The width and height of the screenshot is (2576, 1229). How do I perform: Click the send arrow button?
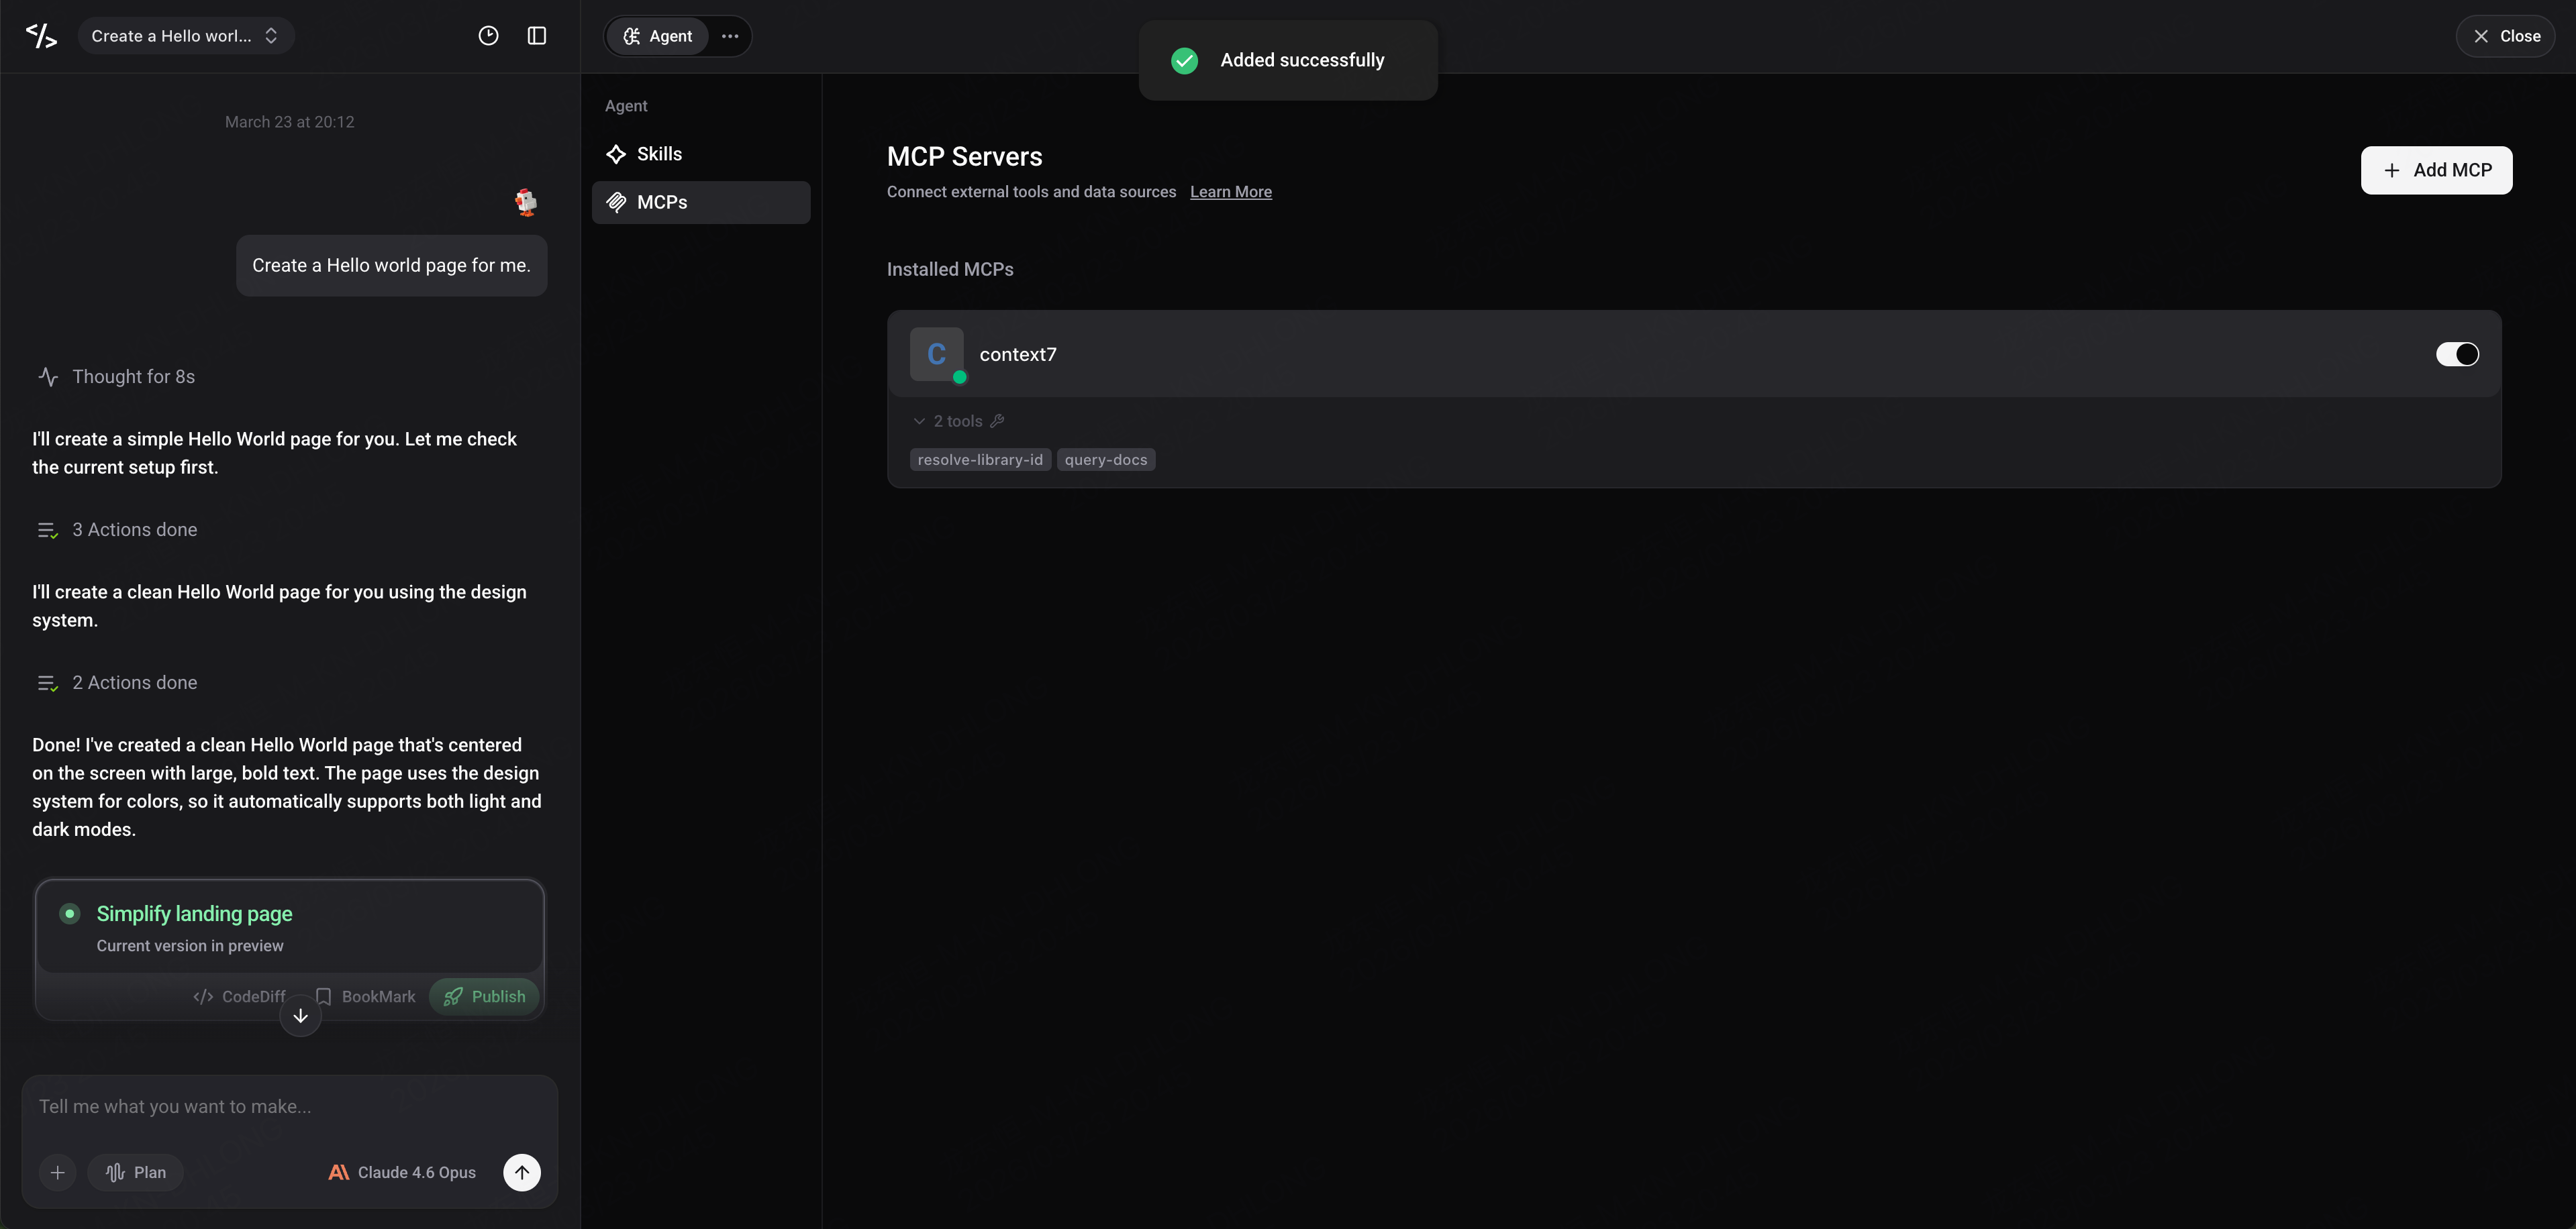tap(522, 1172)
